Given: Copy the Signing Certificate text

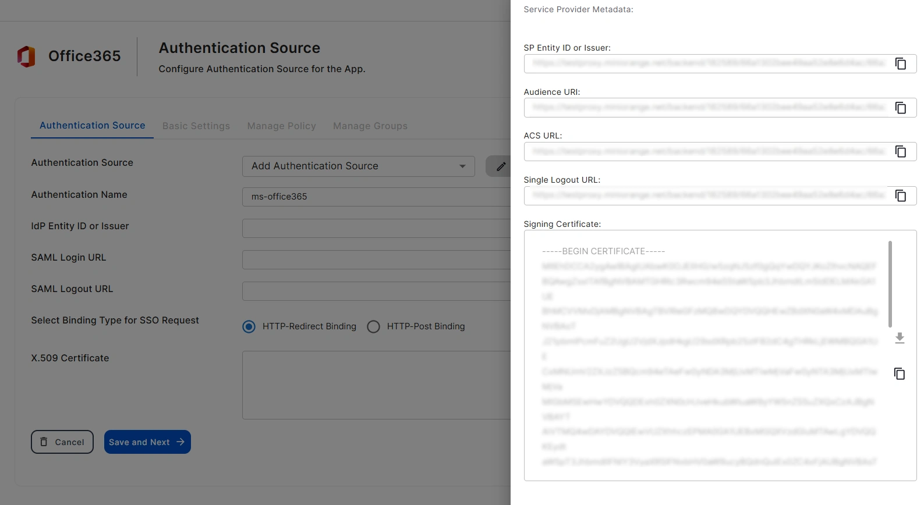Looking at the screenshot, I should point(900,374).
